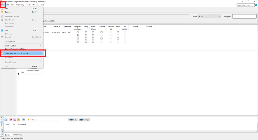Open the Window menu
258x140 pixels.
click(36, 5)
